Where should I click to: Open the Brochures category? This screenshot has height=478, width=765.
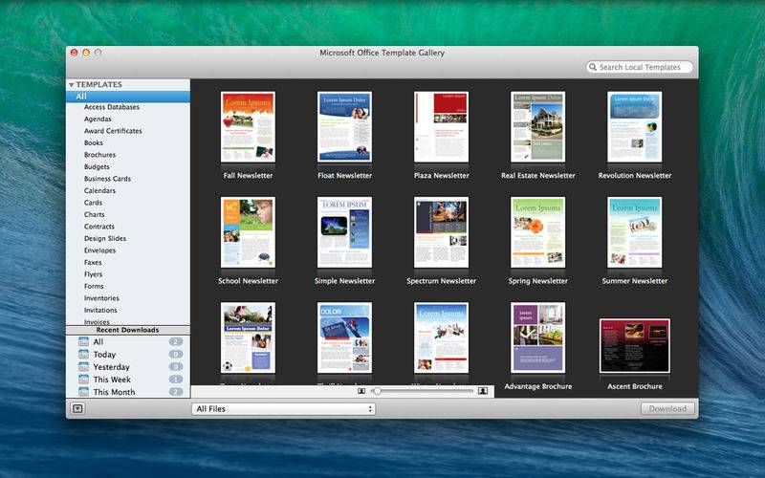99,155
